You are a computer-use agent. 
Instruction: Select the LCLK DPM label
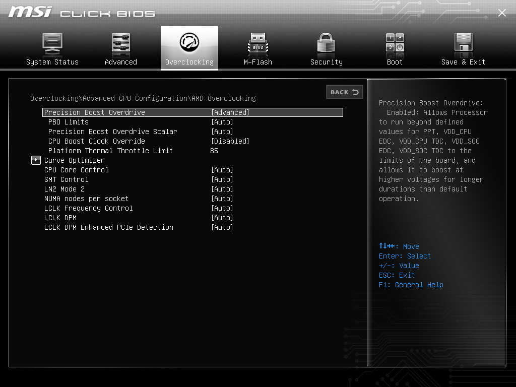pyautogui.click(x=60, y=218)
